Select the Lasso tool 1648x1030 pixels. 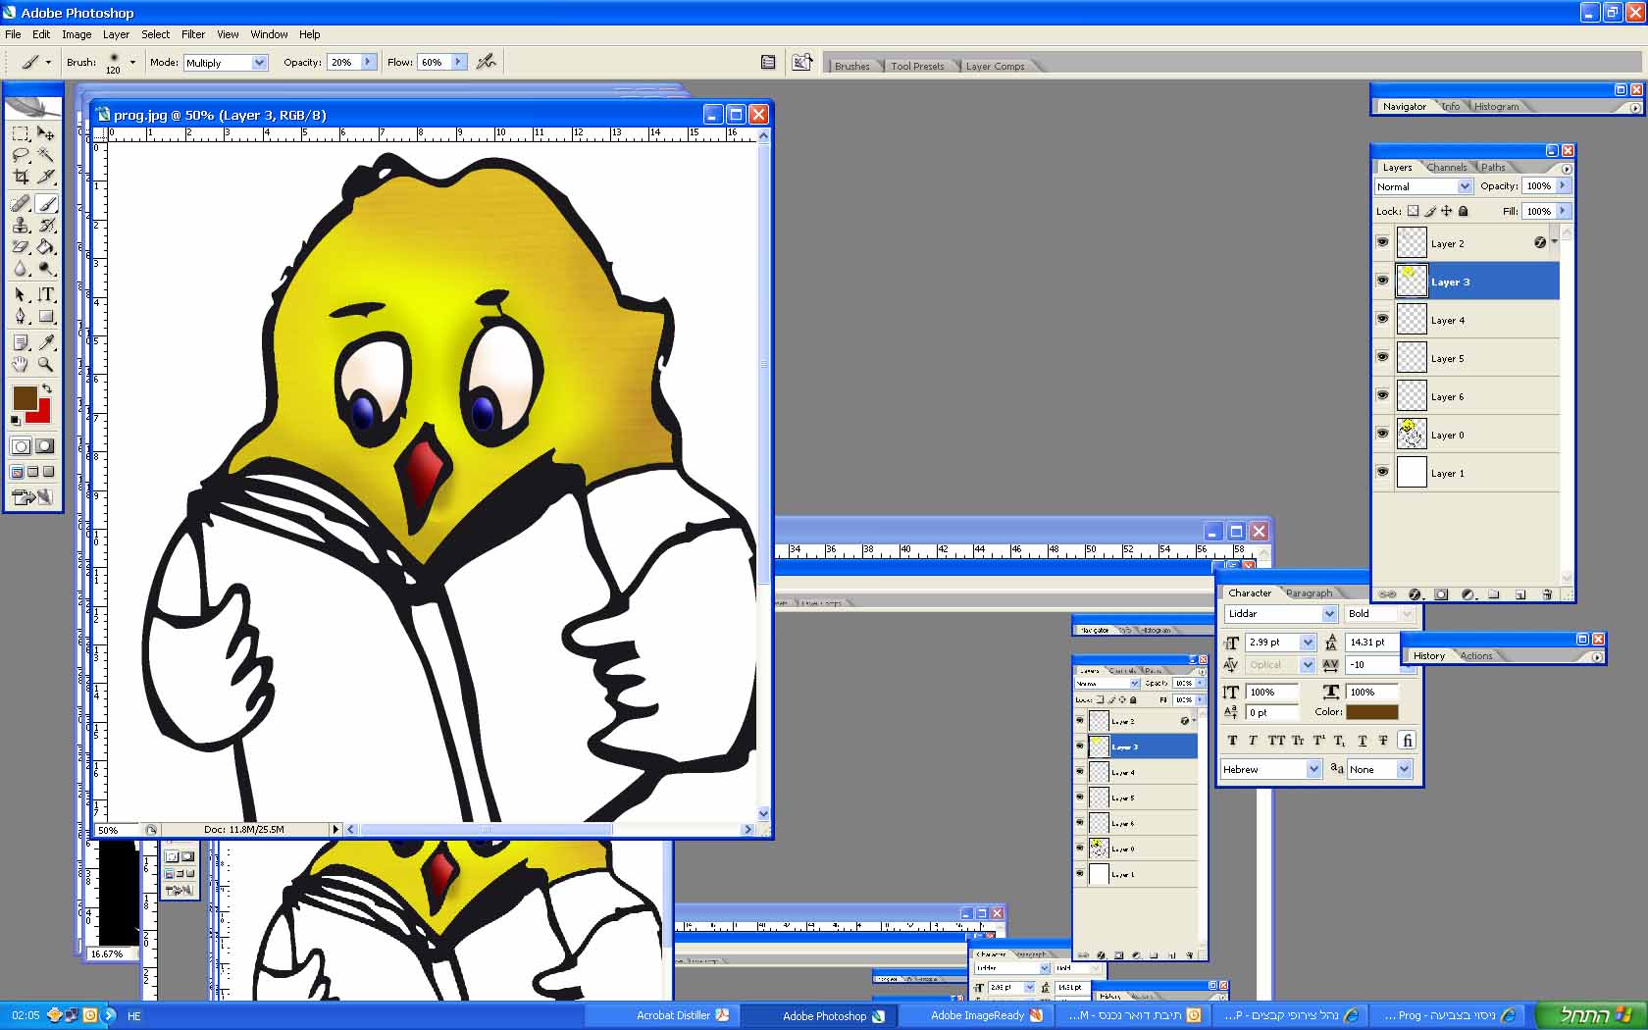pyautogui.click(x=21, y=155)
